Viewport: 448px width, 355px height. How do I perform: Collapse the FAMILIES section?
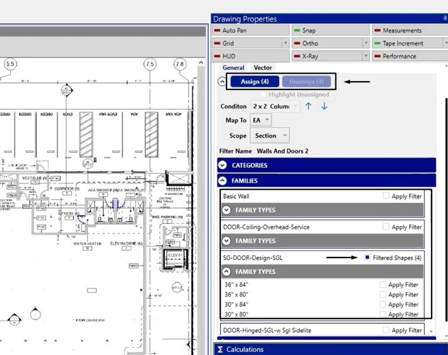223,180
